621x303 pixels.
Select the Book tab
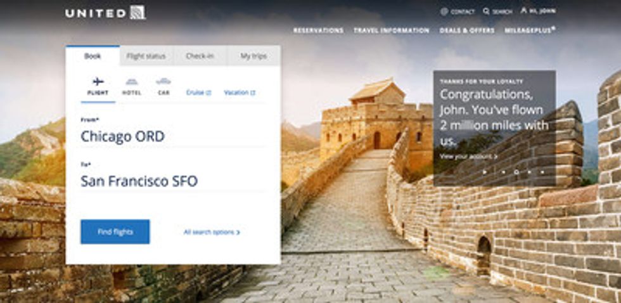(x=93, y=56)
